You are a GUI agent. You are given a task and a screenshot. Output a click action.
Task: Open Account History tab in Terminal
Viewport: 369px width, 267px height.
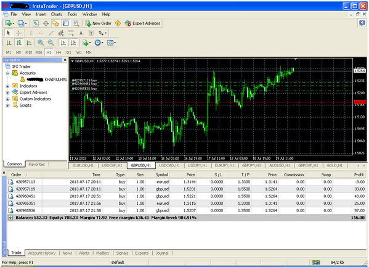(42, 253)
